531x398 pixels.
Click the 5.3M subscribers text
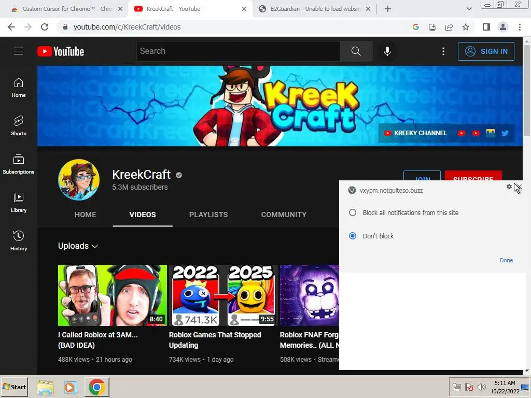(140, 187)
